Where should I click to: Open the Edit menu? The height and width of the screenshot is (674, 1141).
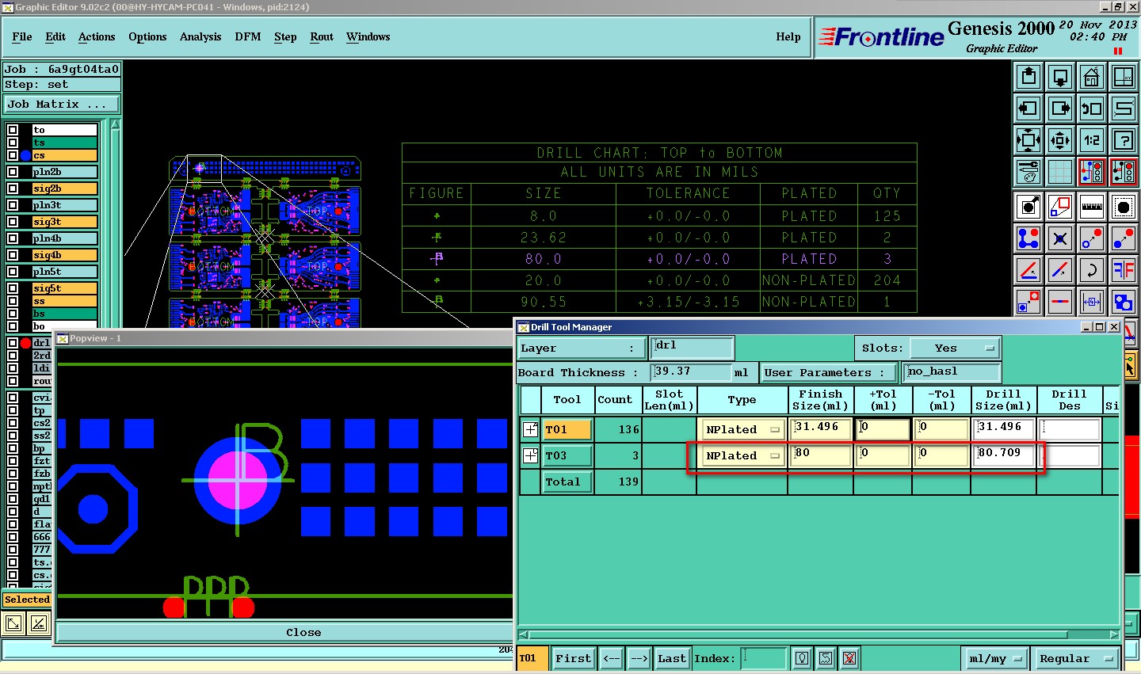[x=55, y=37]
